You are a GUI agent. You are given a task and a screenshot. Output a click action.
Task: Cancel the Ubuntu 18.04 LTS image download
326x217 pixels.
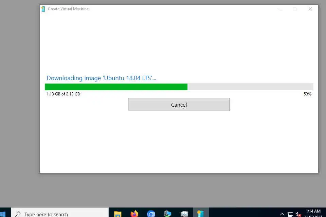coord(179,105)
